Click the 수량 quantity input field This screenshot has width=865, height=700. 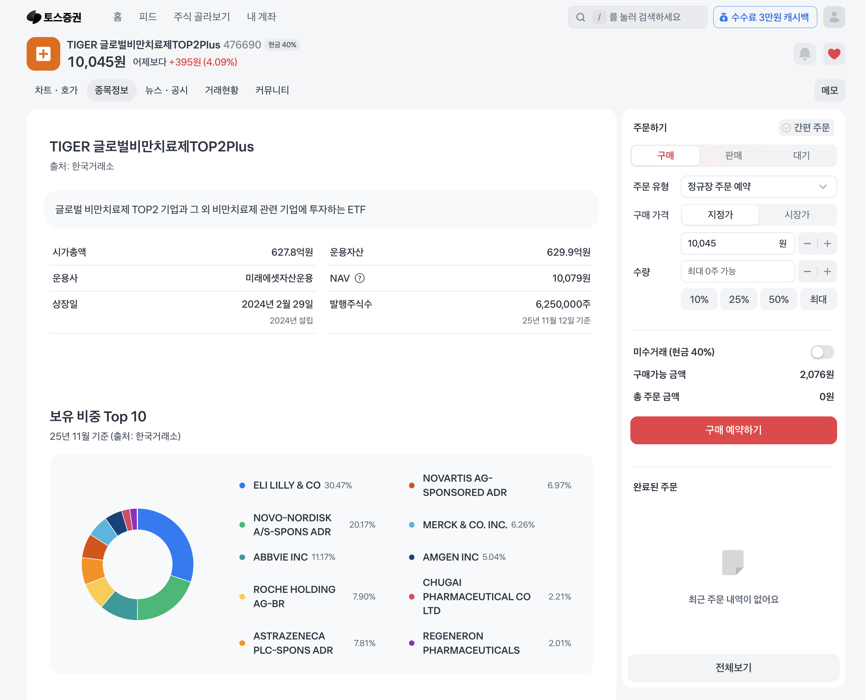(737, 271)
